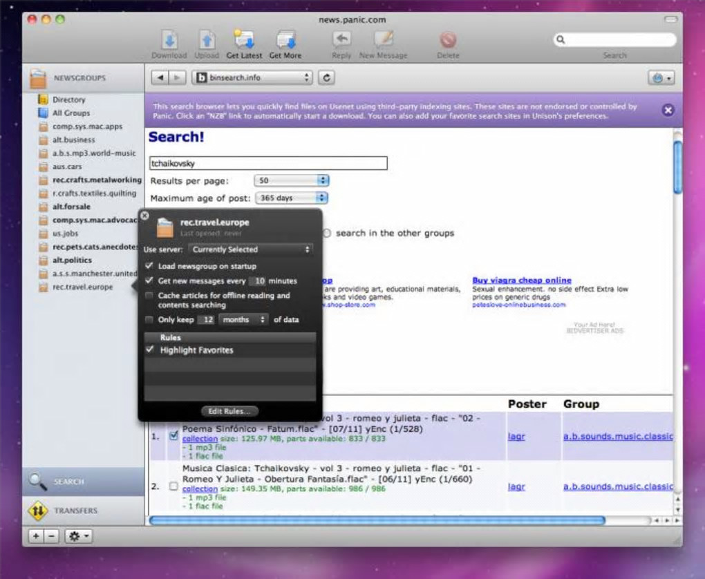Expand the Results per page dropdown
Image resolution: width=705 pixels, height=579 pixels.
pyautogui.click(x=291, y=180)
